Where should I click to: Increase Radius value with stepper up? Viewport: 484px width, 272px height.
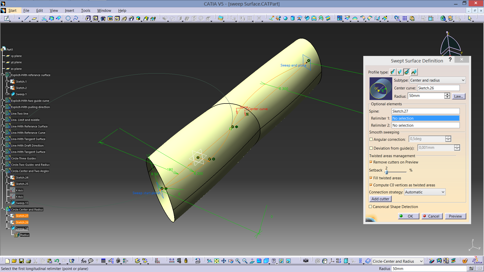tap(447, 94)
